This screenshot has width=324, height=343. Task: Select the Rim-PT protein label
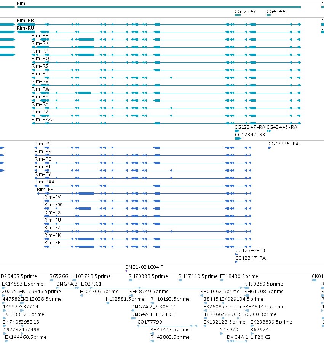click(43, 167)
